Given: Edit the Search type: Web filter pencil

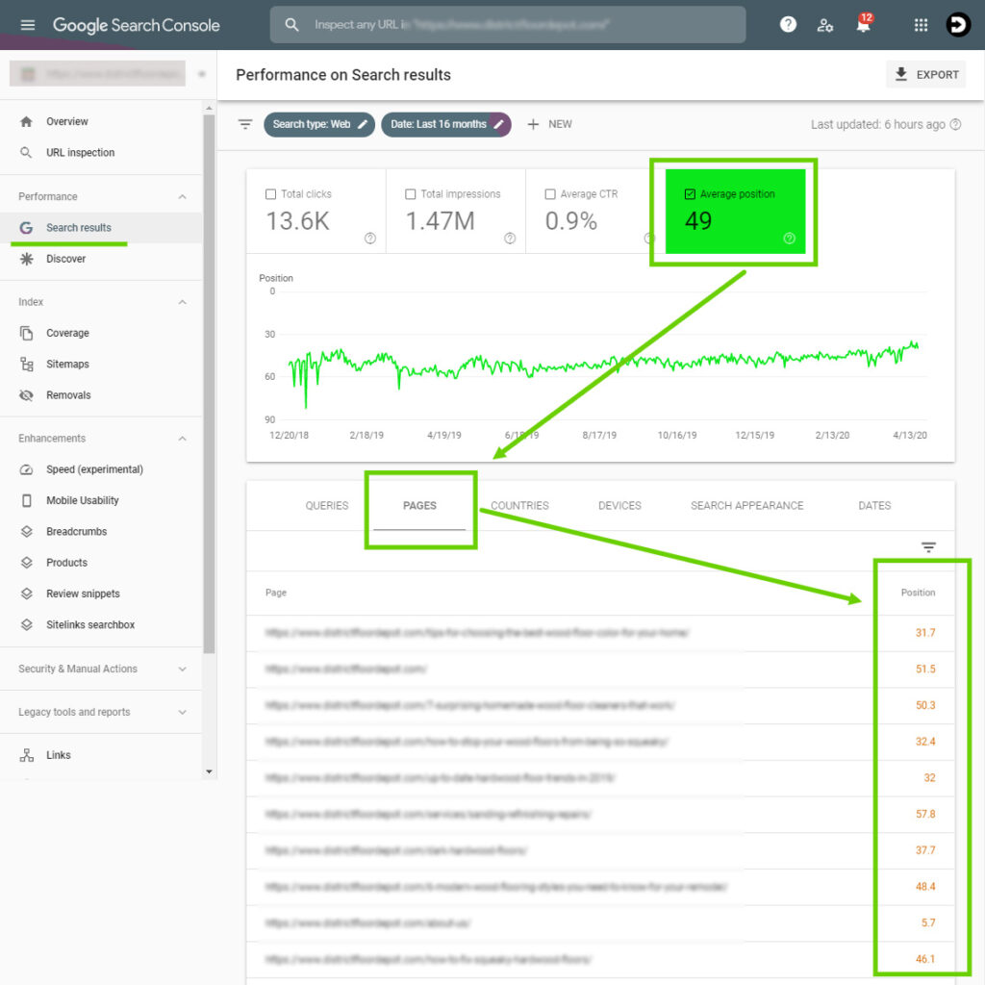Looking at the screenshot, I should 363,124.
